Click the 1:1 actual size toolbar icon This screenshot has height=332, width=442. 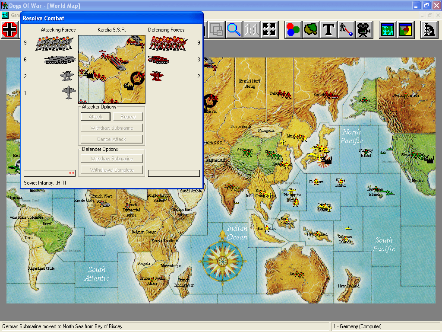(x=252, y=30)
